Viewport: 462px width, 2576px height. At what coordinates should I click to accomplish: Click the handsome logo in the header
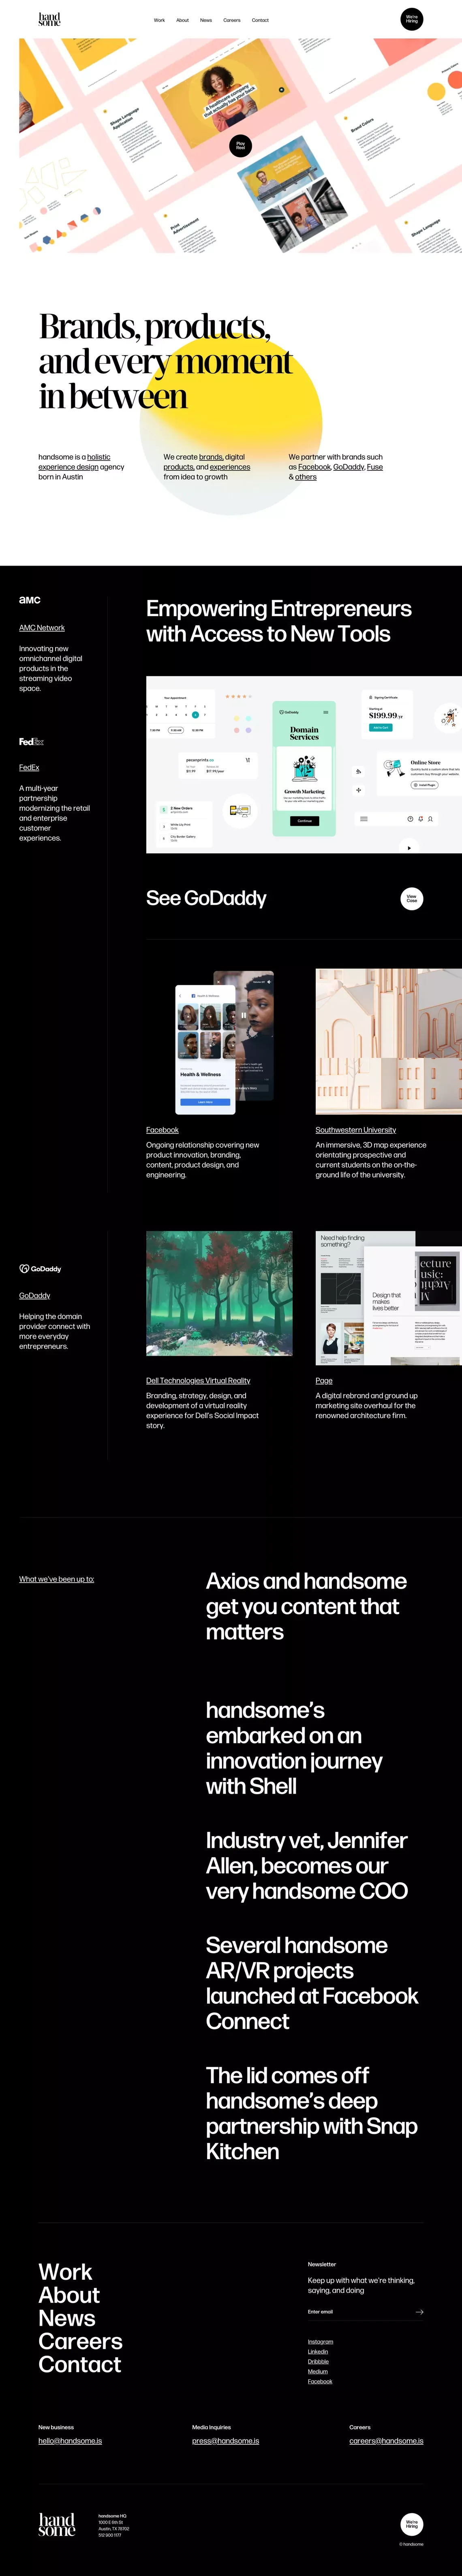coord(49,19)
